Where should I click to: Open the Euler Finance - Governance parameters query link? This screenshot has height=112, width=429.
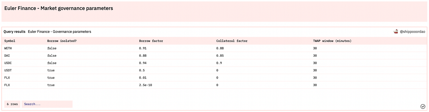pos(60,32)
